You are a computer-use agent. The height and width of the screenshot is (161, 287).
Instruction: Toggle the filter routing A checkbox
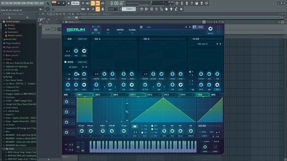190,72
